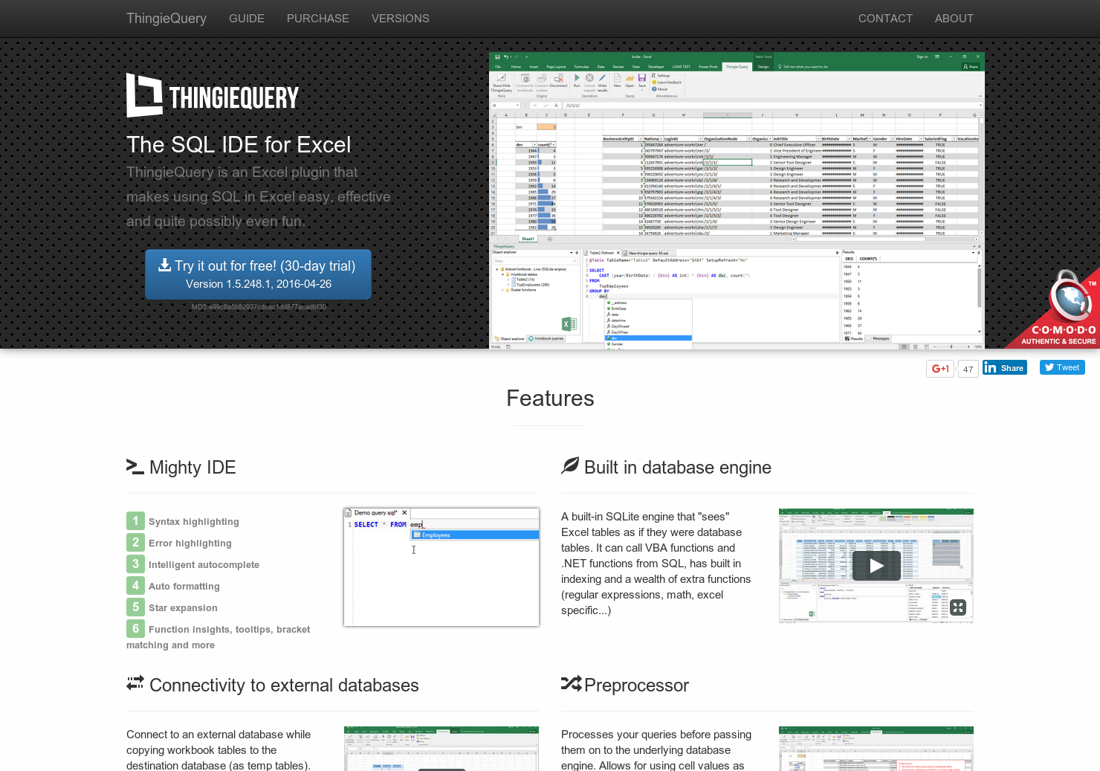Click the Features heading
The height and width of the screenshot is (771, 1100).
550,399
